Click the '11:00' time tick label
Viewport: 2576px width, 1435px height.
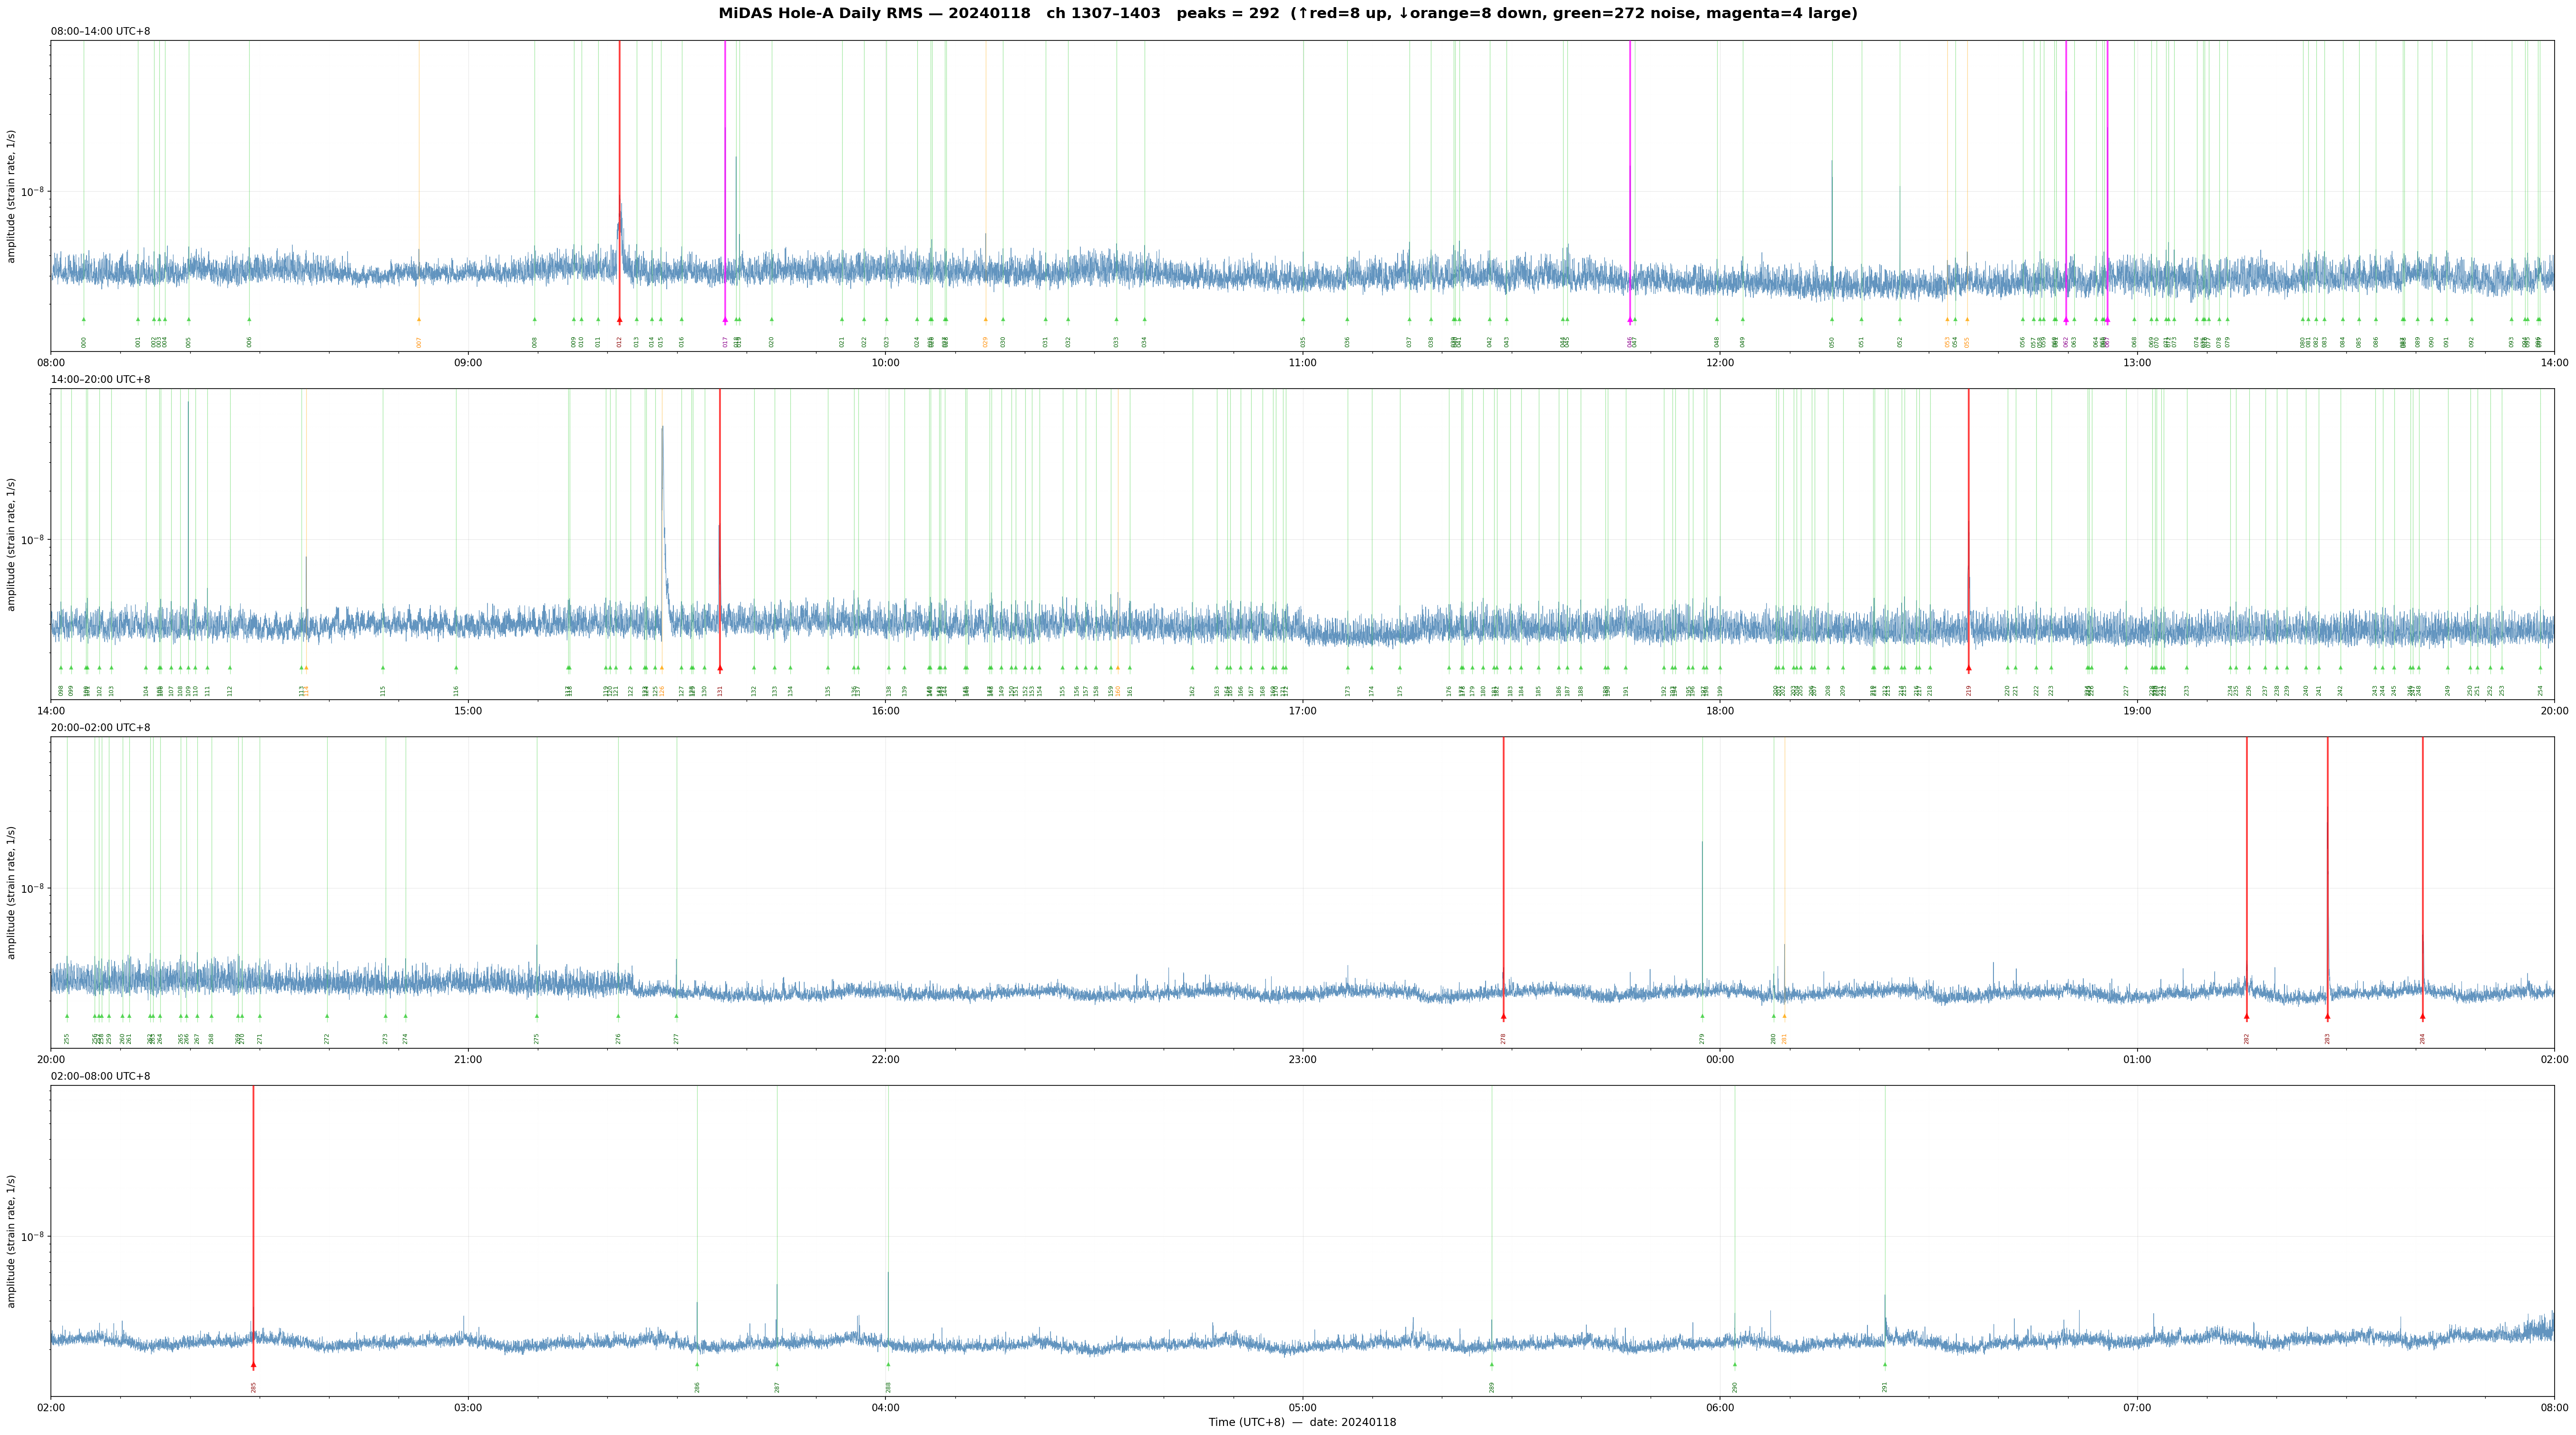(x=1302, y=362)
